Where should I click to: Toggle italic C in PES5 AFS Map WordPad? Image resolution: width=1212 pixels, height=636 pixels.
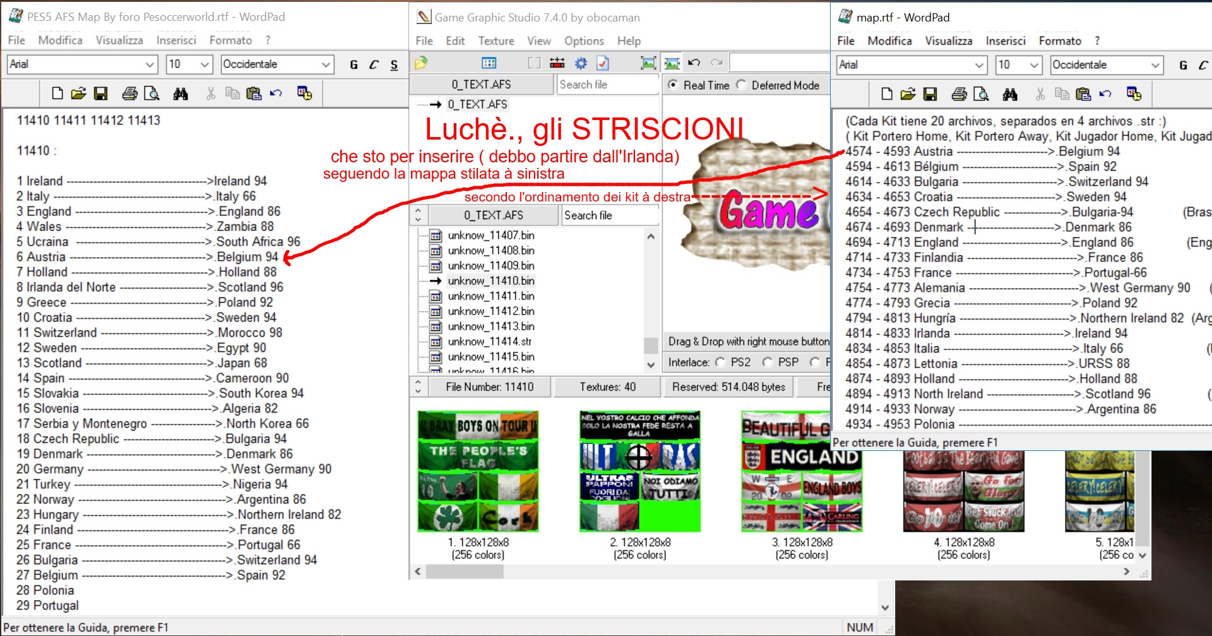tap(374, 64)
